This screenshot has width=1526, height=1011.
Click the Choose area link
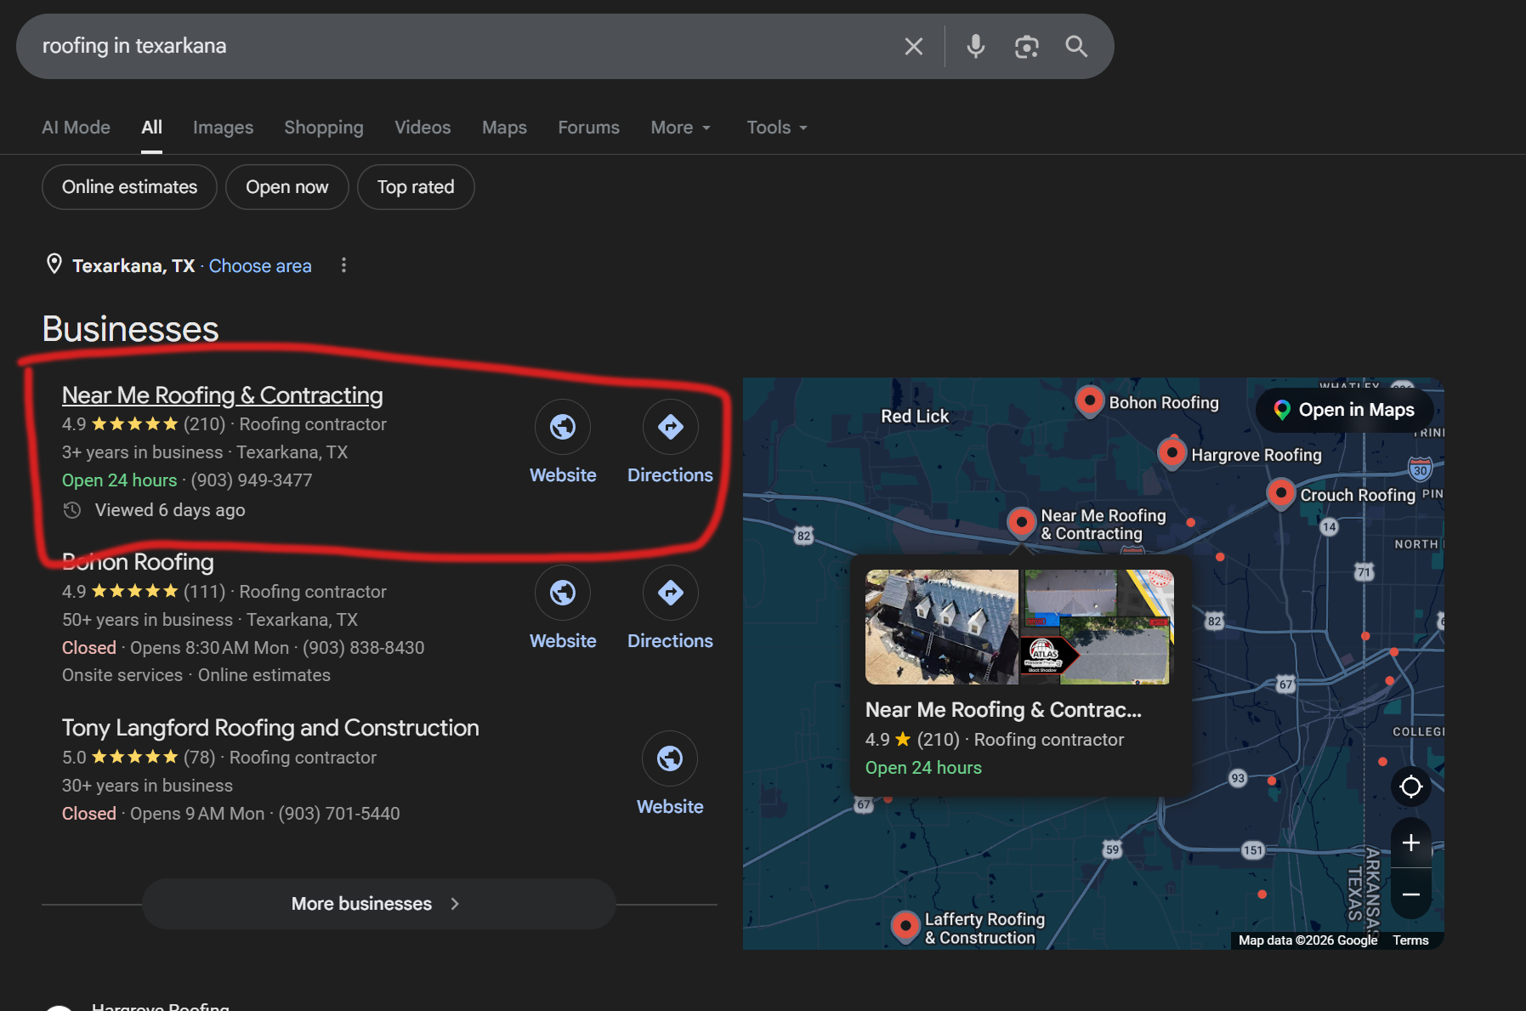[x=260, y=266]
